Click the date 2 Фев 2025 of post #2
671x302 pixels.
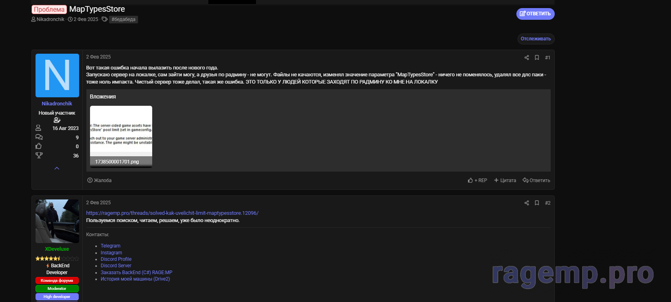(x=99, y=203)
